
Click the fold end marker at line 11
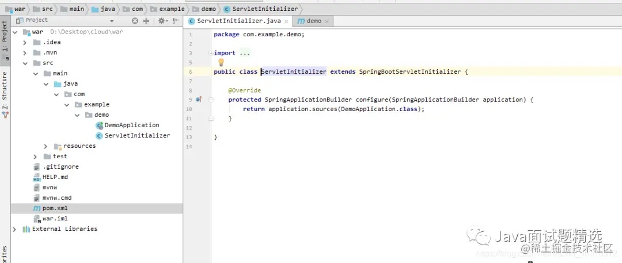click(x=211, y=118)
